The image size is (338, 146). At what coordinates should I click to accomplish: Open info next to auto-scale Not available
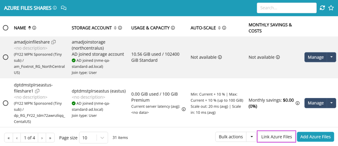click(x=220, y=57)
